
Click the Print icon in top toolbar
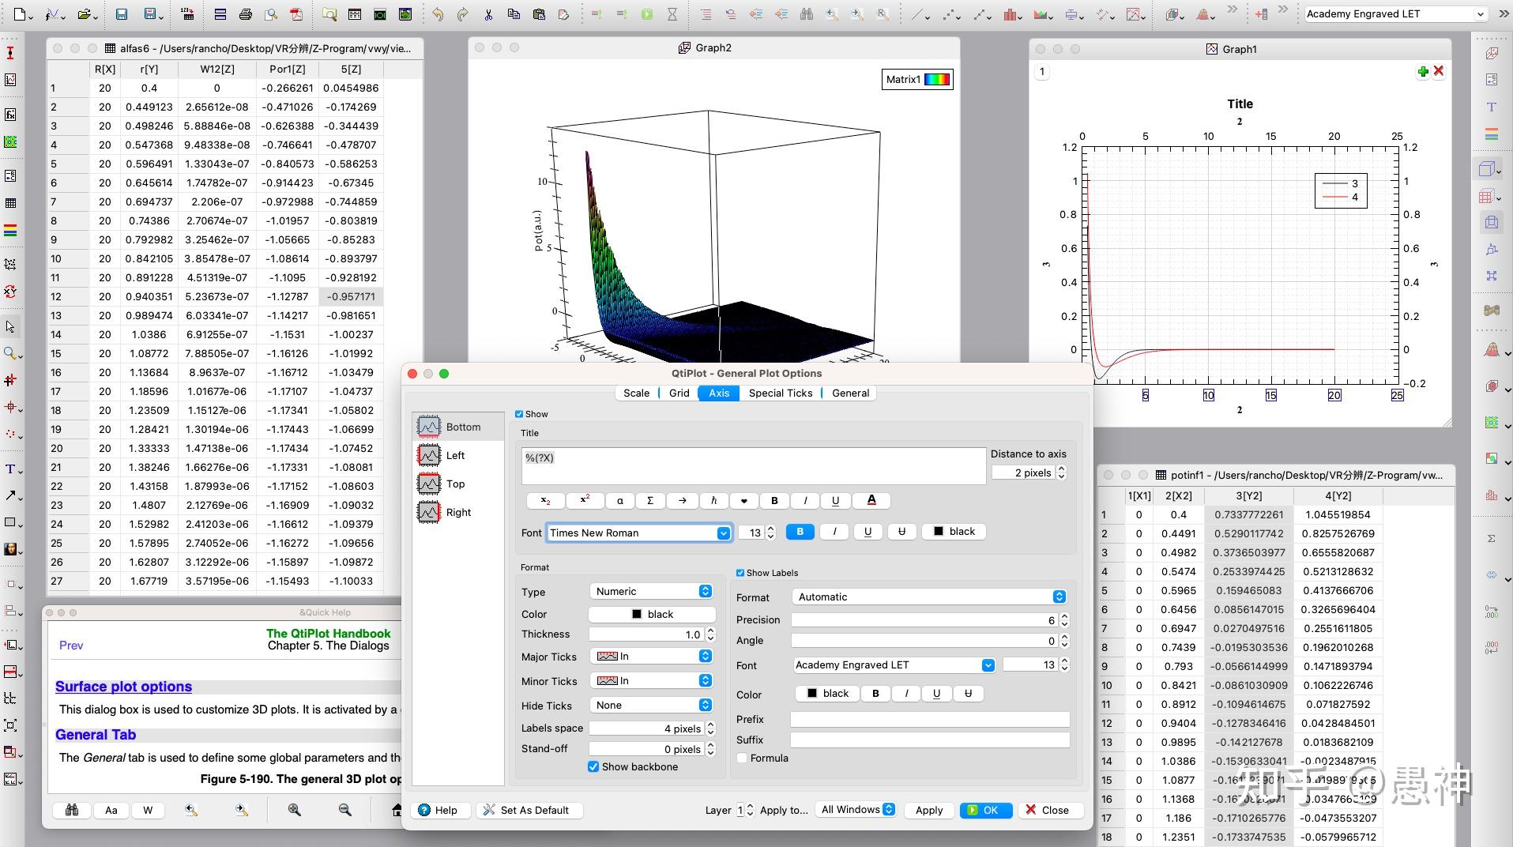click(246, 14)
